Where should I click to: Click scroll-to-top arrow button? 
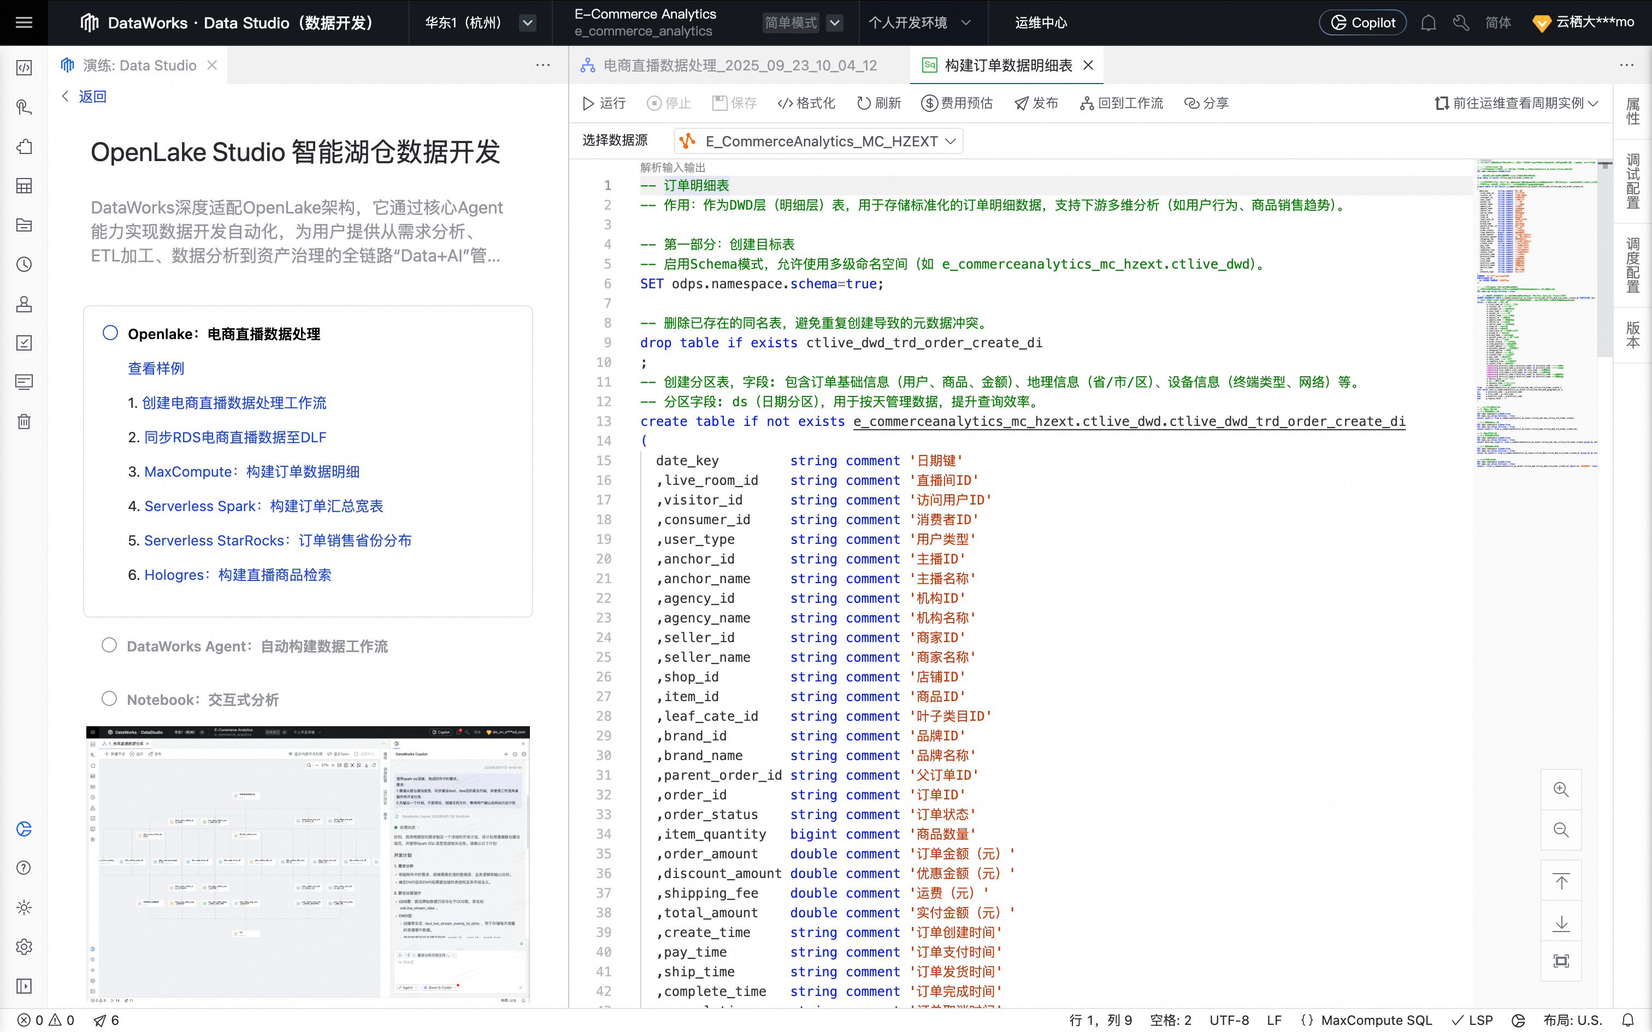[1561, 881]
